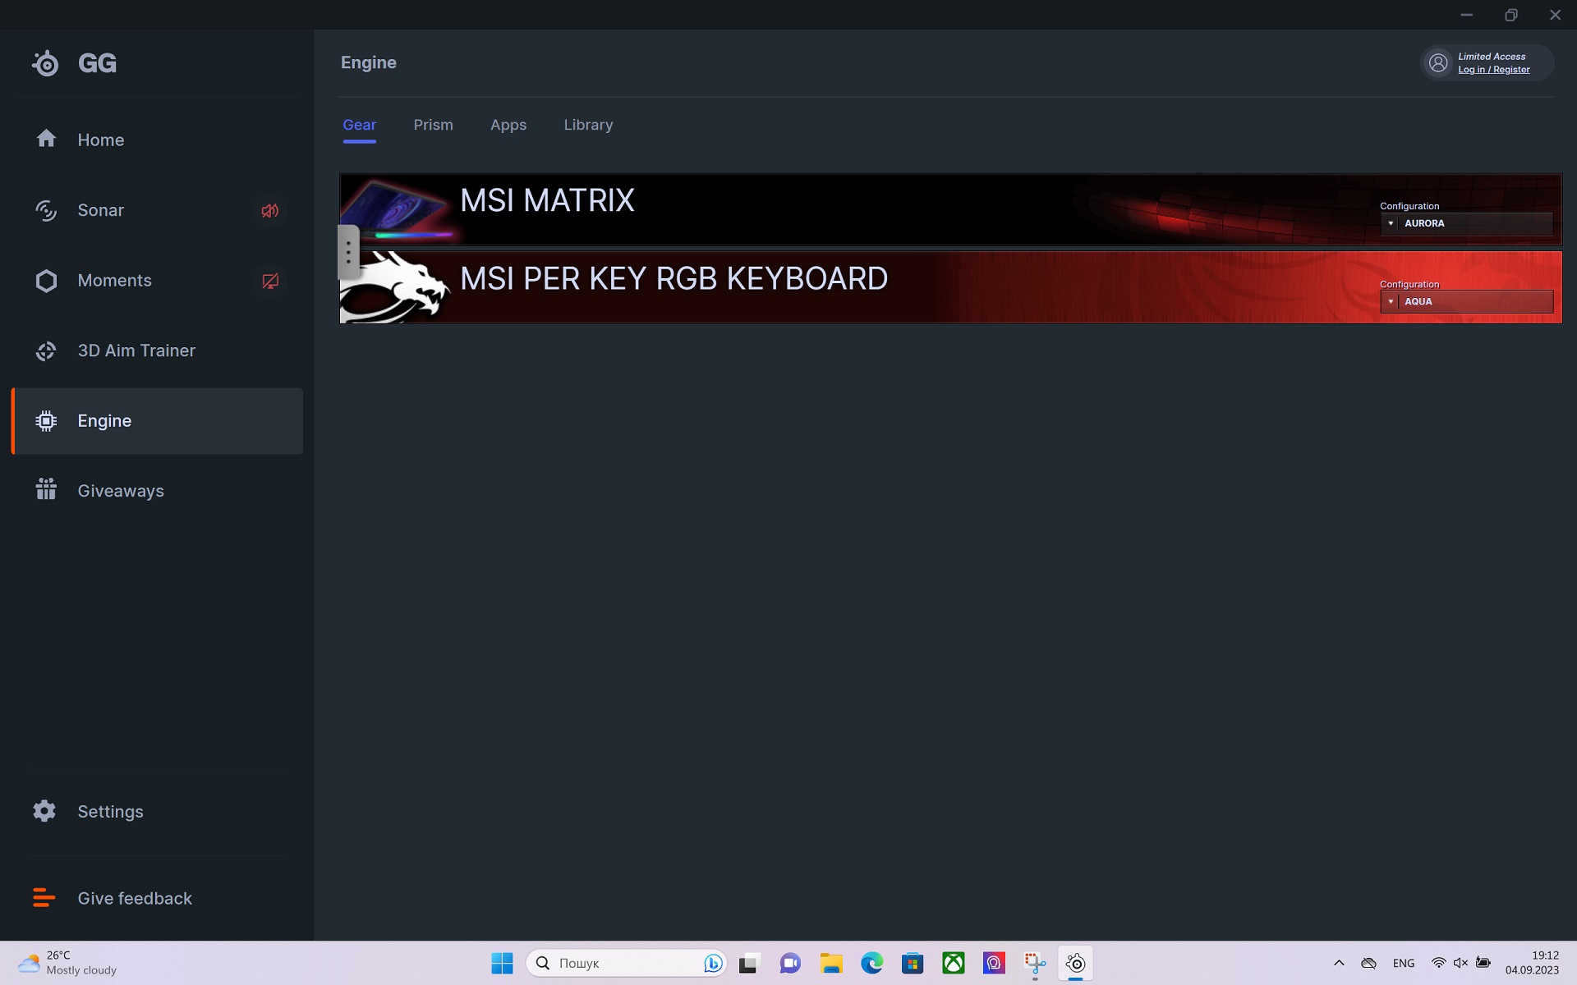This screenshot has width=1577, height=985.
Task: Click the Sonar wave icon in sidebar
Action: tap(46, 210)
